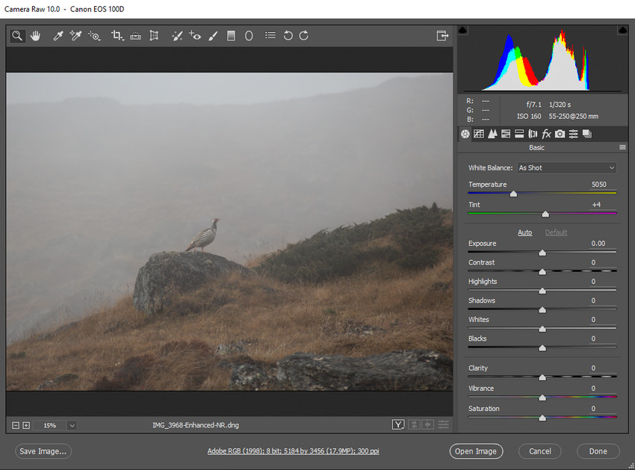
Task: Select the Hand tool
Action: click(x=35, y=35)
